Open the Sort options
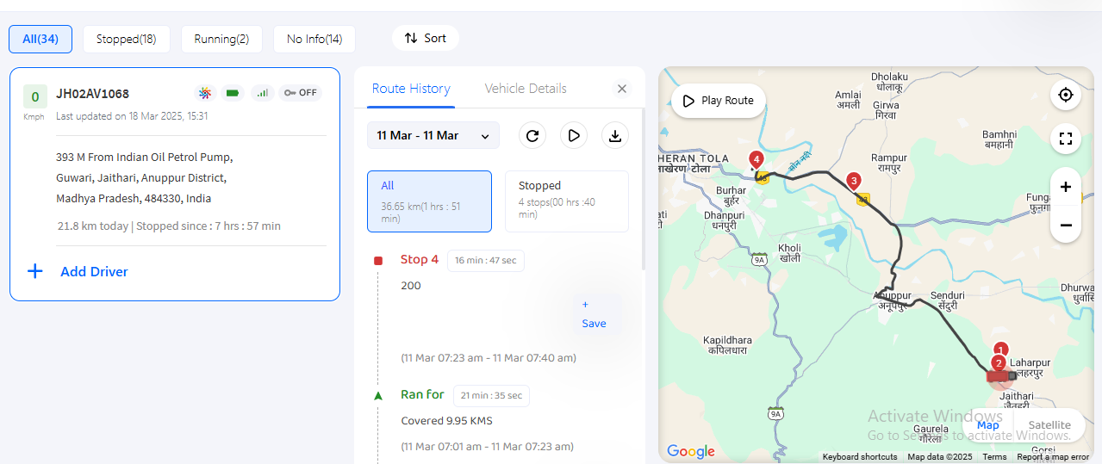This screenshot has width=1102, height=464. click(x=426, y=38)
